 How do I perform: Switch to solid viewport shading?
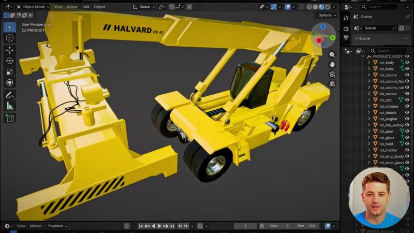pos(316,7)
